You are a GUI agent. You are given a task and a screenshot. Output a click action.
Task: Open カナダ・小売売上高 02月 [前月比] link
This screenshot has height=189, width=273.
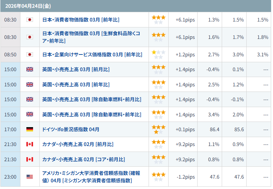pyautogui.click(x=78, y=145)
